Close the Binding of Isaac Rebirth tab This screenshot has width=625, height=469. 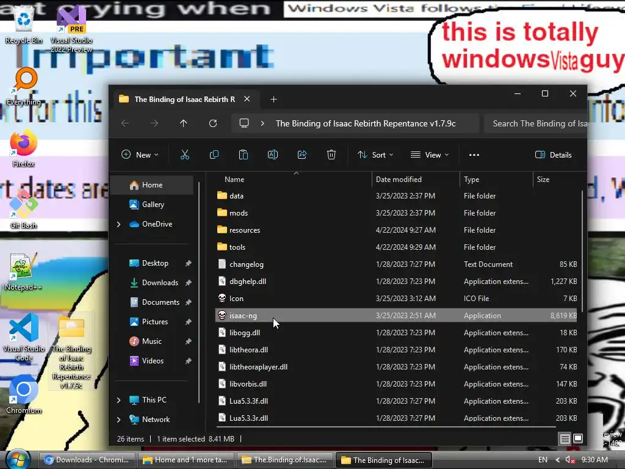pyautogui.click(x=247, y=99)
